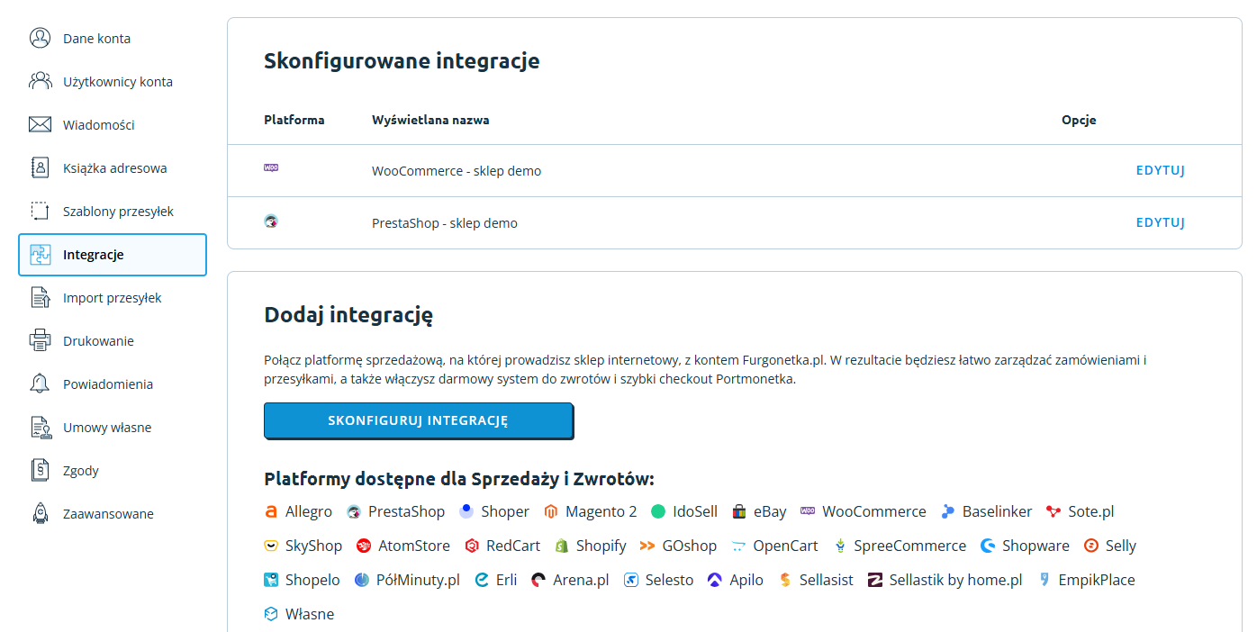The image size is (1257, 632).
Task: Select the Drukowanie printer icon
Action: click(x=40, y=340)
